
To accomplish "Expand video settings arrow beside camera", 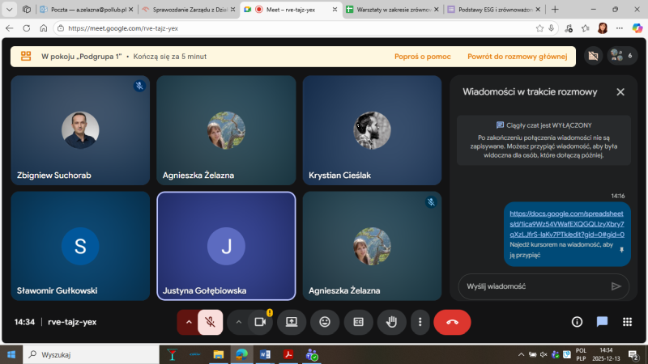I will (x=239, y=321).
